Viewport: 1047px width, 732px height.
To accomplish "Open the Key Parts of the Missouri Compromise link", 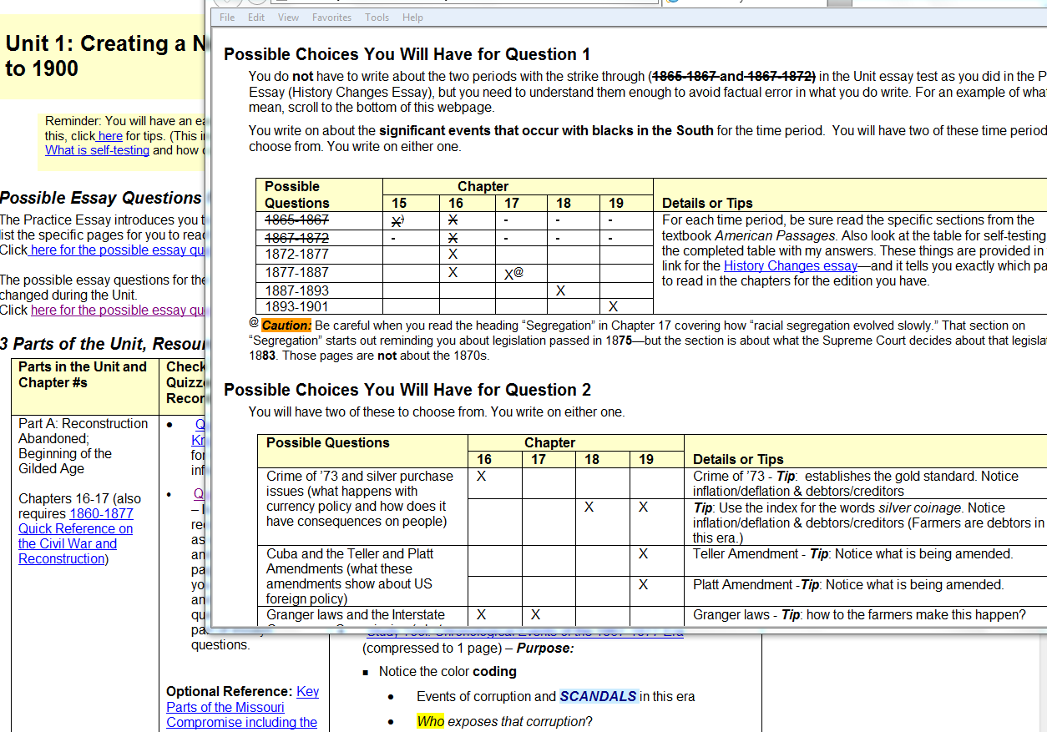I will 242,707.
